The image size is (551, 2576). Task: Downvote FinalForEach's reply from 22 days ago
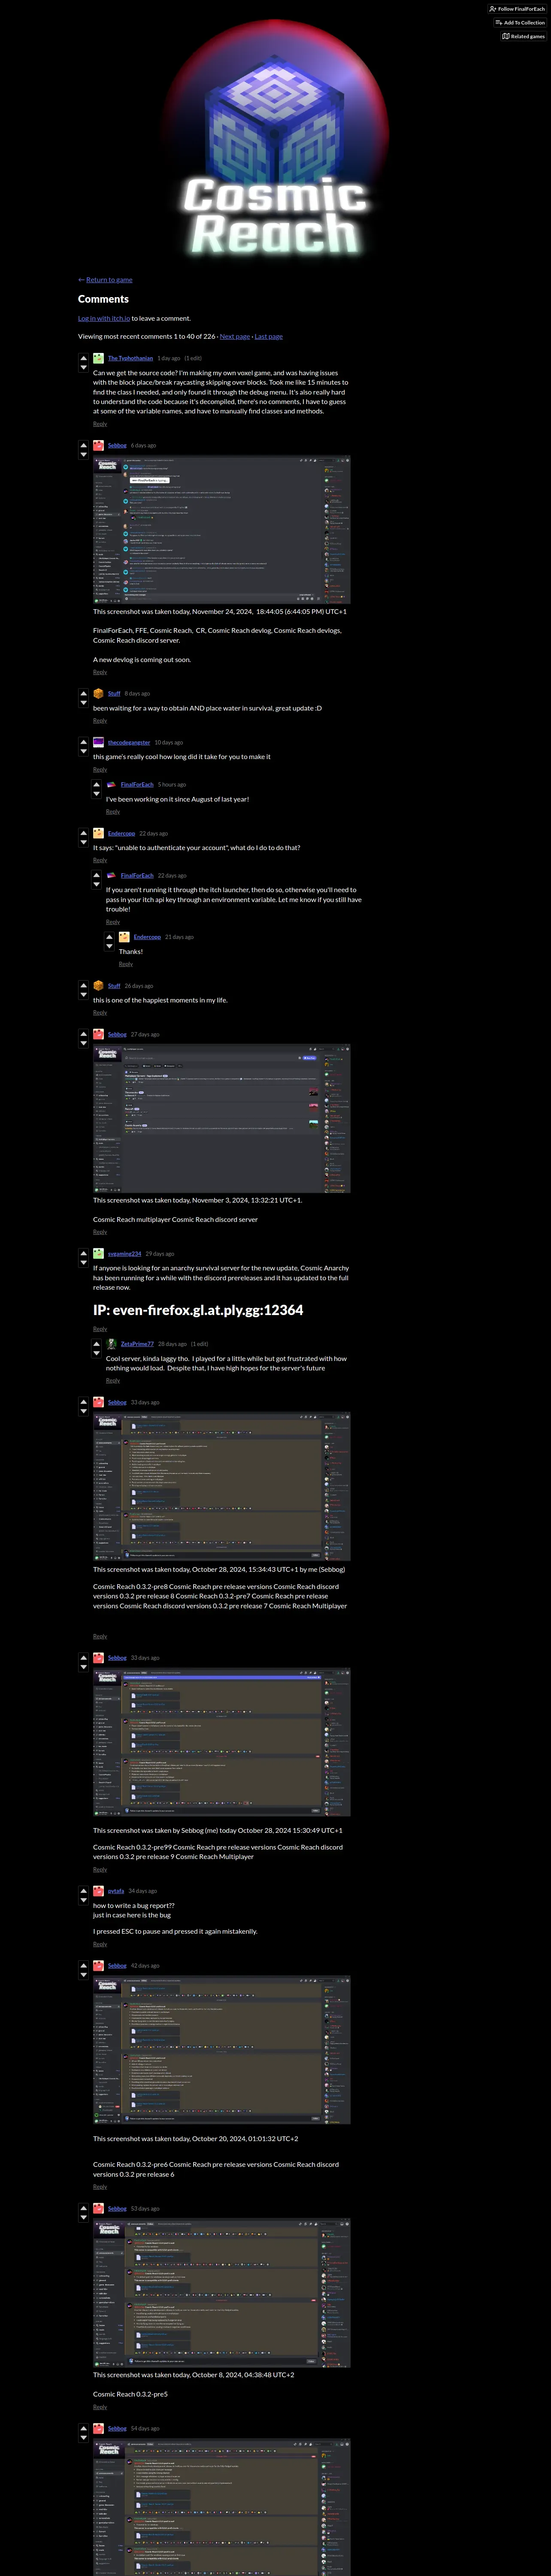coord(96,884)
